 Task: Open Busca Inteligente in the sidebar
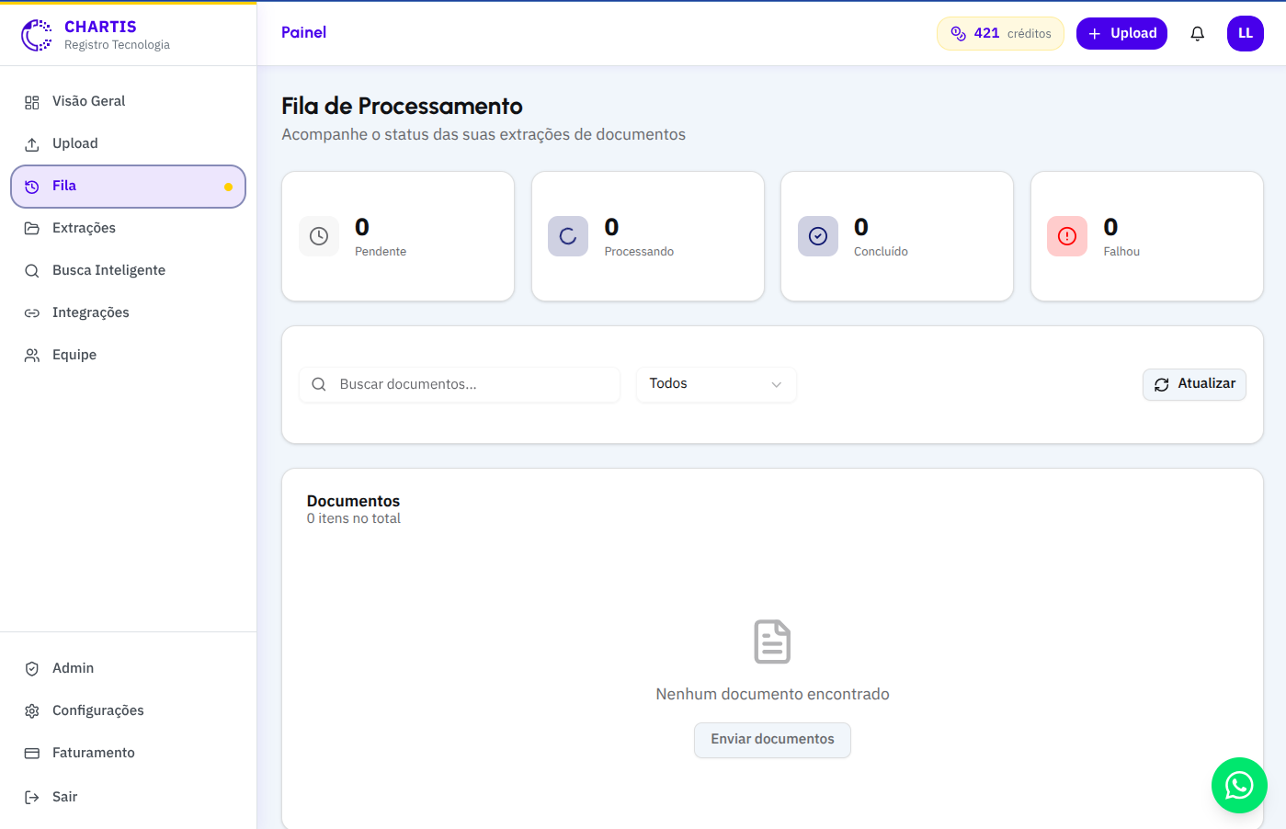[x=128, y=270]
